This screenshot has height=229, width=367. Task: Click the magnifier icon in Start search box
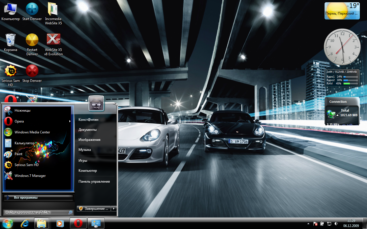71,212
